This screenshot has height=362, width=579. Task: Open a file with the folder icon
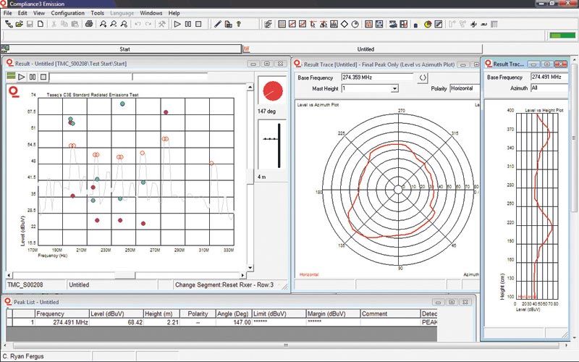[x=20, y=25]
